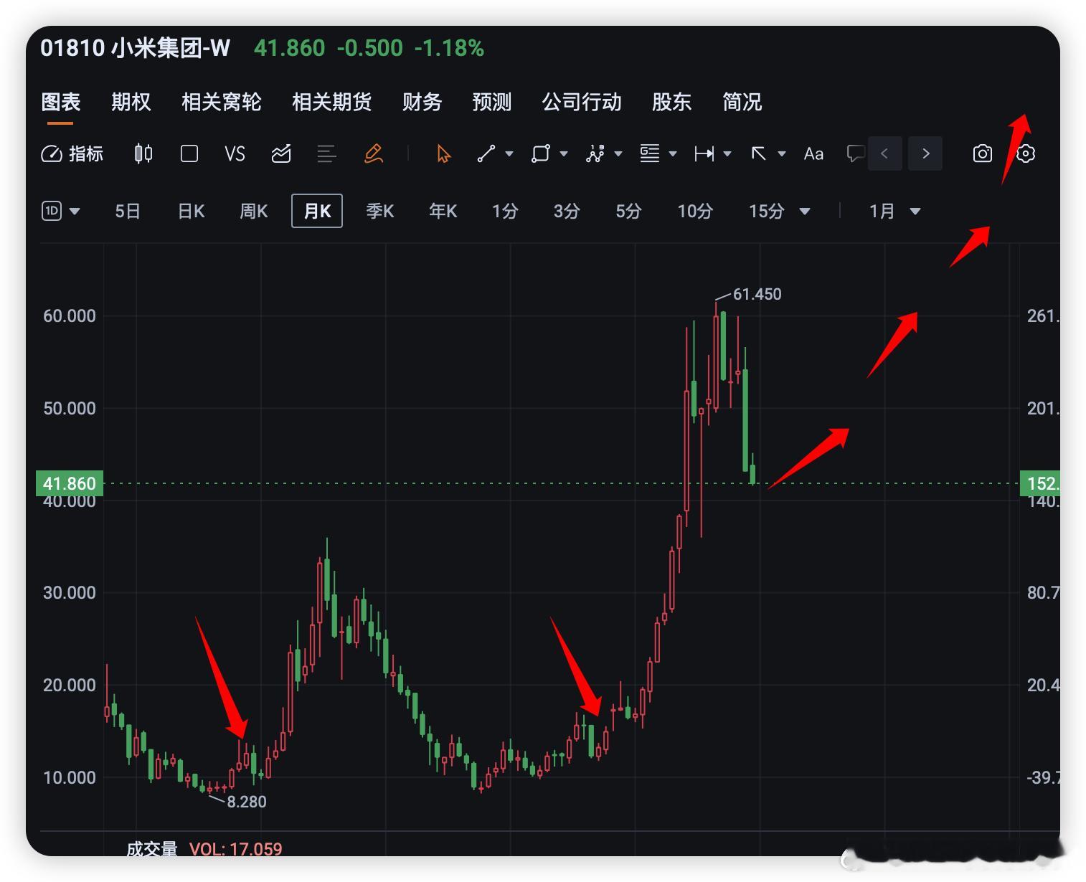This screenshot has height=882, width=1086.
Task: Click the right chevron toolbar button
Action: (925, 153)
